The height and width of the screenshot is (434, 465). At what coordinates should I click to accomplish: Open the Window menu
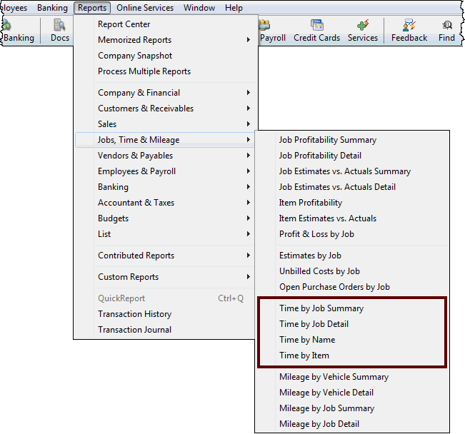pos(199,8)
